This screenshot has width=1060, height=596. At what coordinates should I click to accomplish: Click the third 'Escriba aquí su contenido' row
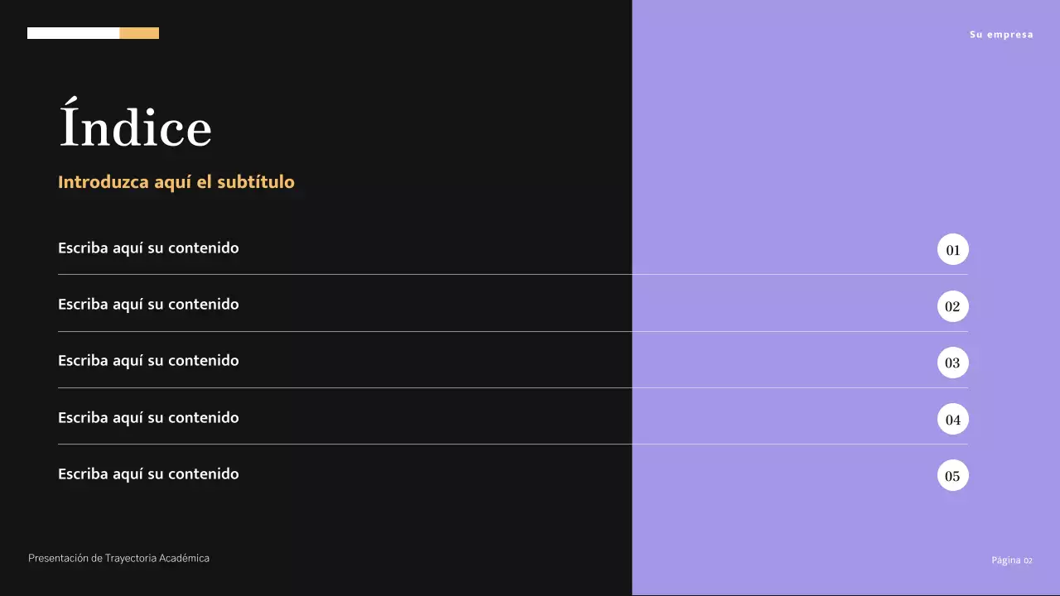[148, 361]
